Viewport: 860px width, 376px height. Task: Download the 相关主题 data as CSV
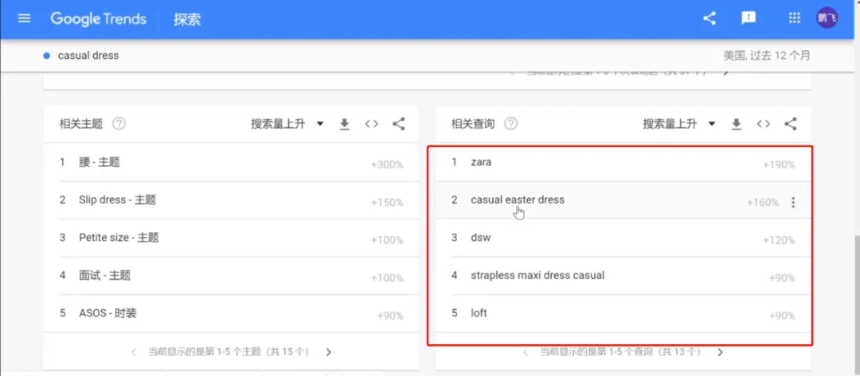click(345, 124)
